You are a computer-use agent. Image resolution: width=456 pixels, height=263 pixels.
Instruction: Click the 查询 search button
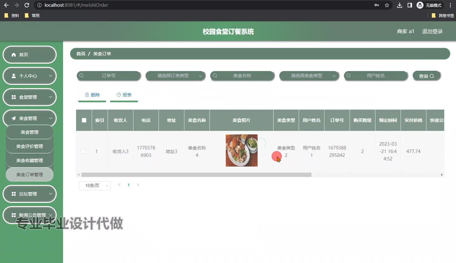coord(427,76)
